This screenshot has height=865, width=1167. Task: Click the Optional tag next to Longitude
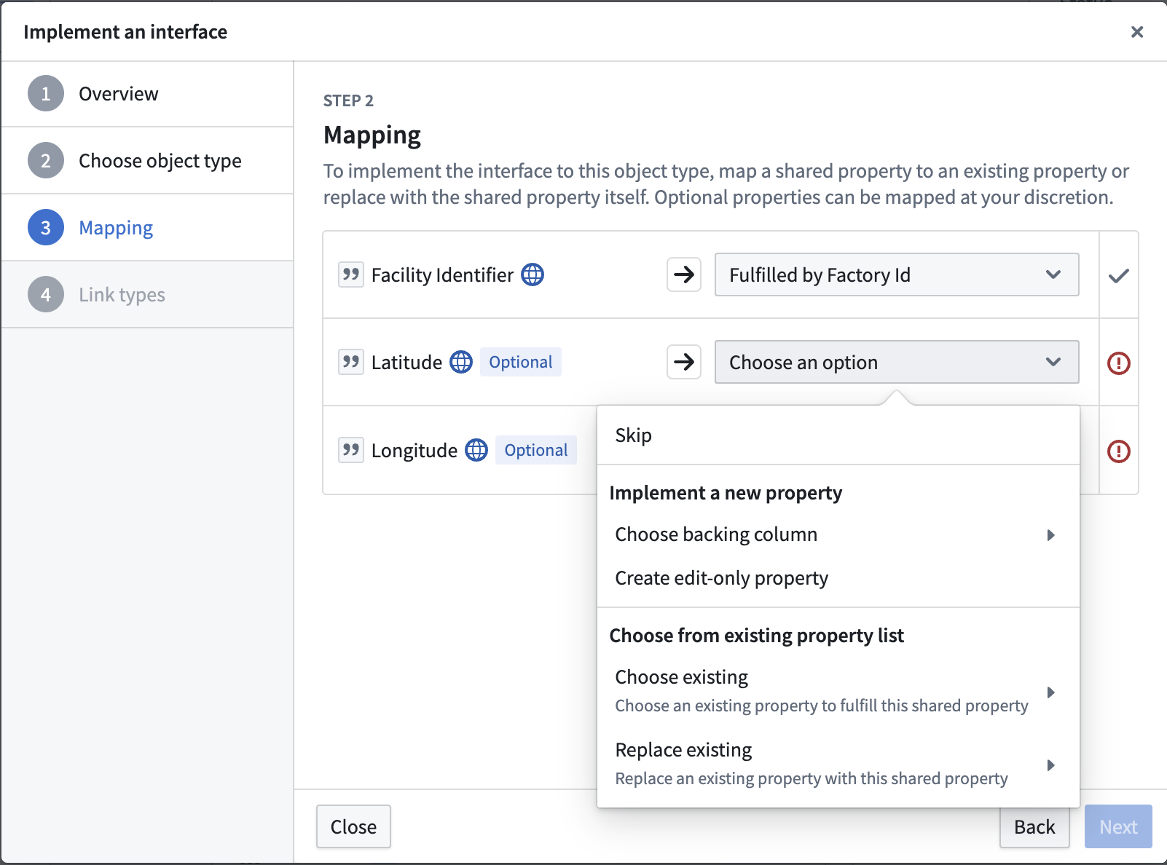536,450
